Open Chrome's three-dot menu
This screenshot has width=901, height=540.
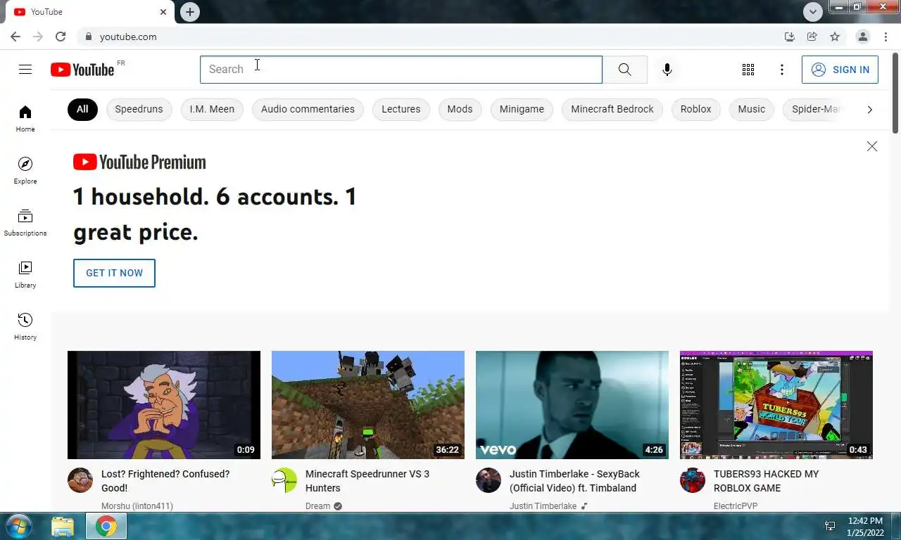click(x=886, y=37)
